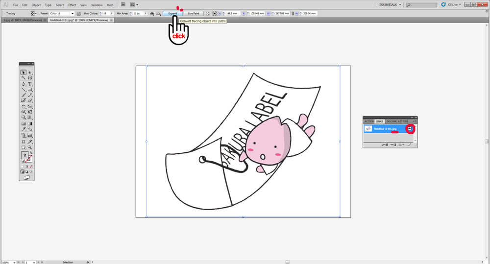This screenshot has width=490, height=264.
Task: Apply last Color using the solid Color button
Action: pos(22,167)
